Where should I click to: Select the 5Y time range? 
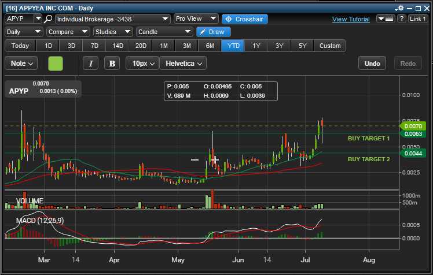coord(302,46)
